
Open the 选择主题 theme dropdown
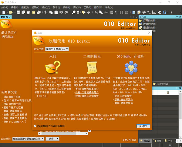point(57,49)
